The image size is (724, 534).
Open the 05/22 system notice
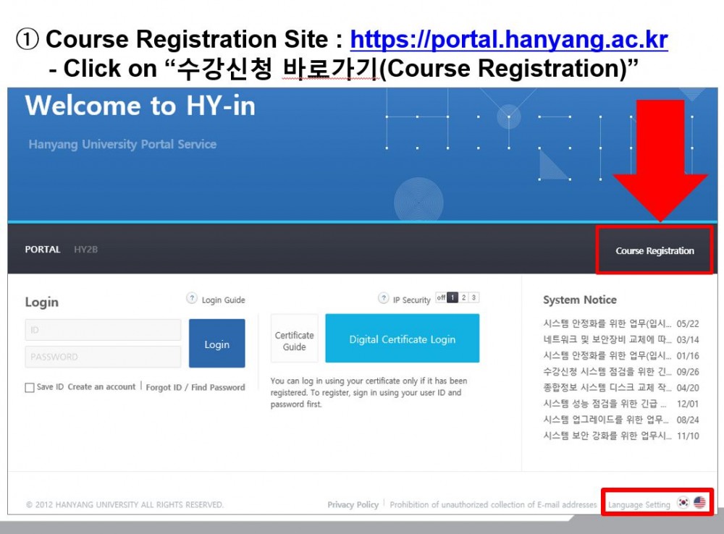coord(621,323)
